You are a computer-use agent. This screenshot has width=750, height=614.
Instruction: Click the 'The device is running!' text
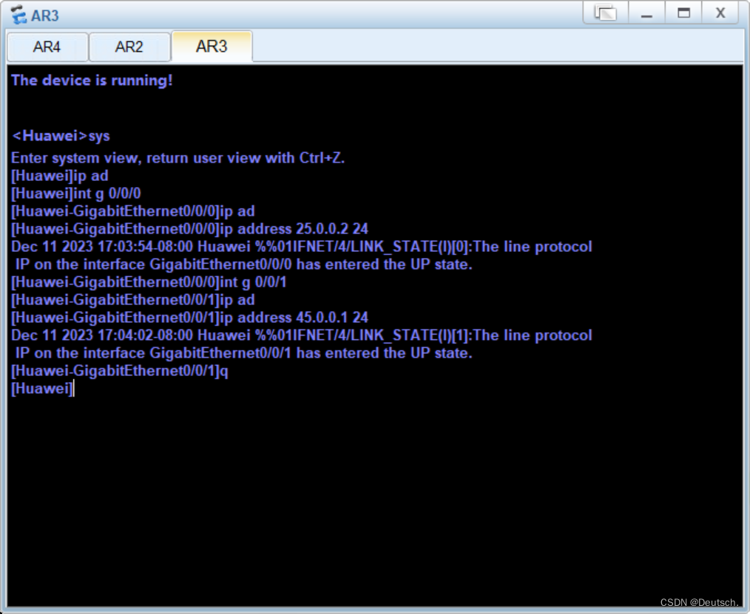tap(92, 80)
